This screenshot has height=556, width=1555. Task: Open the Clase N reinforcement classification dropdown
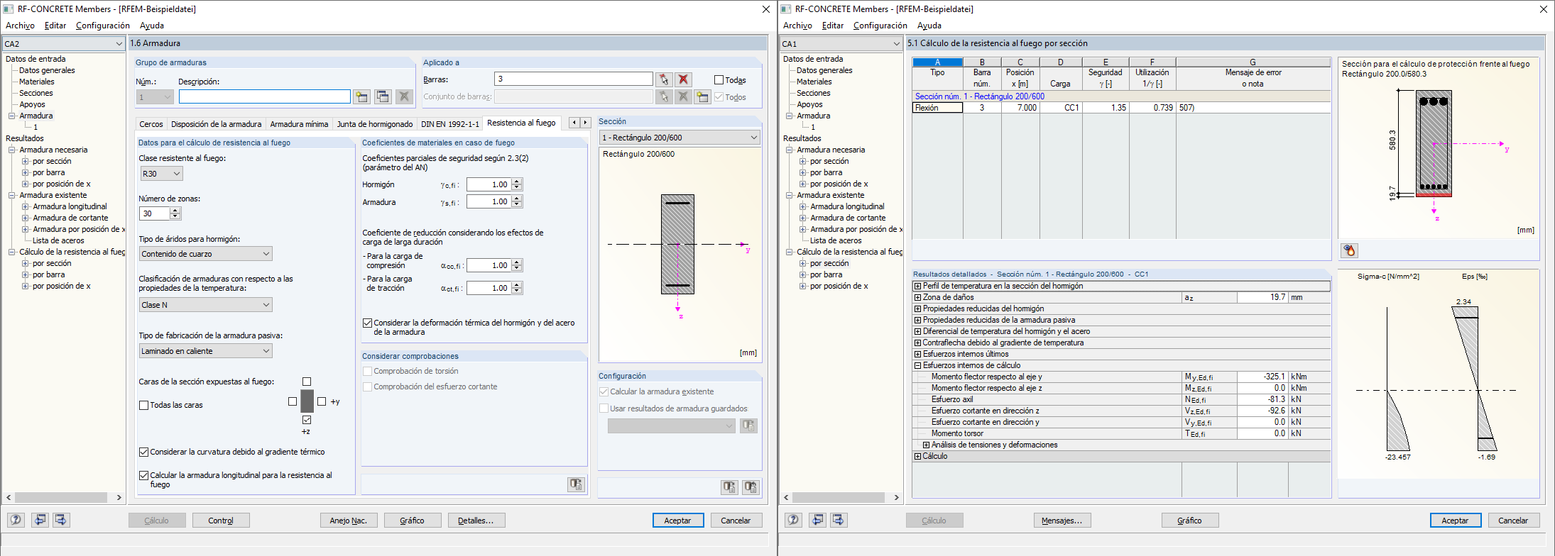coord(206,305)
